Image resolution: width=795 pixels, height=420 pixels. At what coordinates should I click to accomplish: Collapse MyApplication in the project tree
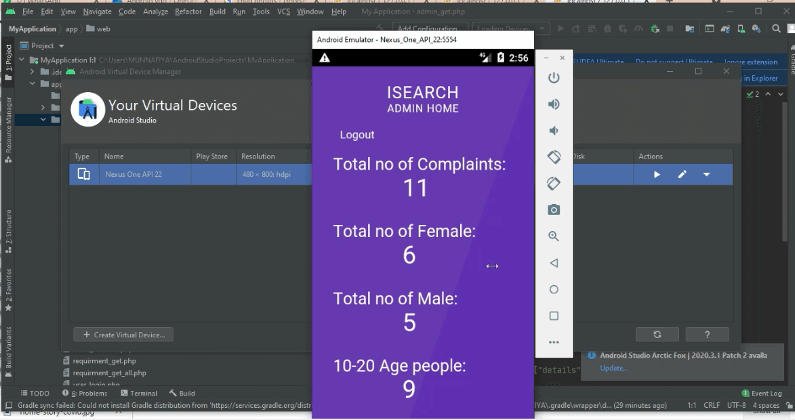pyautogui.click(x=21, y=59)
